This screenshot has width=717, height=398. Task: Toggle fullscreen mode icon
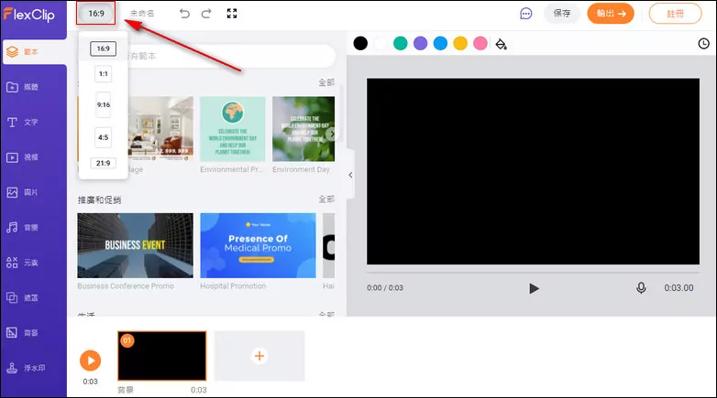coord(232,14)
